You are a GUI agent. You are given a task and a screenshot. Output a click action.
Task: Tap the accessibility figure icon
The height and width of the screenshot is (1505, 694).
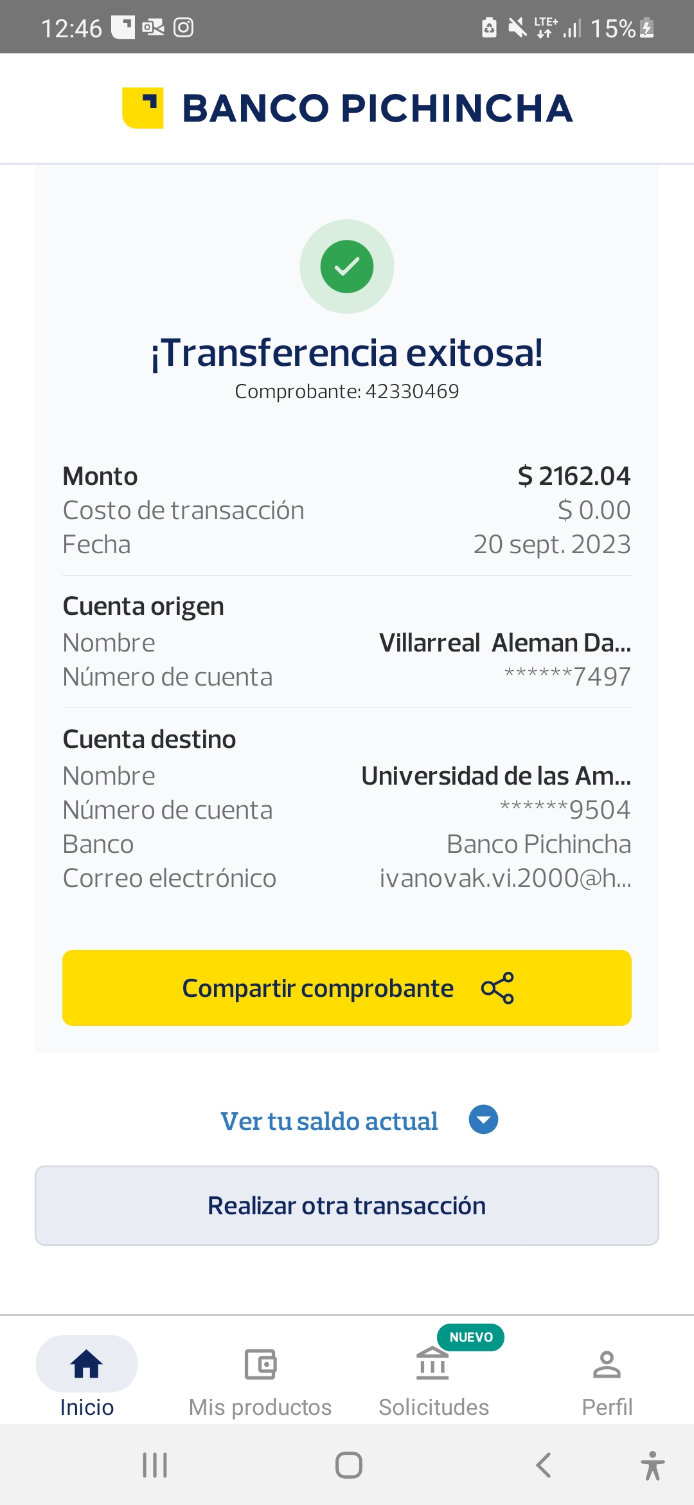click(652, 1466)
